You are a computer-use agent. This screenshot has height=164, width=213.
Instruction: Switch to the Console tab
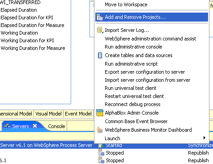click(x=56, y=126)
